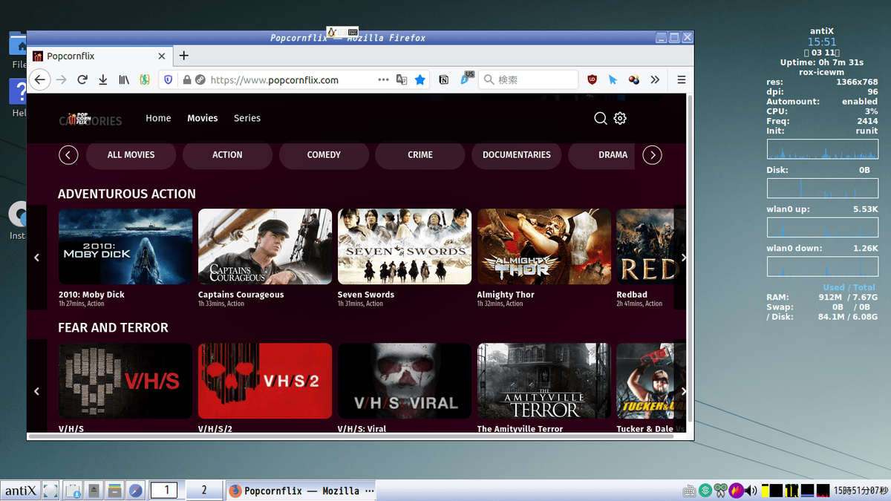Open the Firefox hamburger menu
Image resolution: width=891 pixels, height=501 pixels.
681,79
